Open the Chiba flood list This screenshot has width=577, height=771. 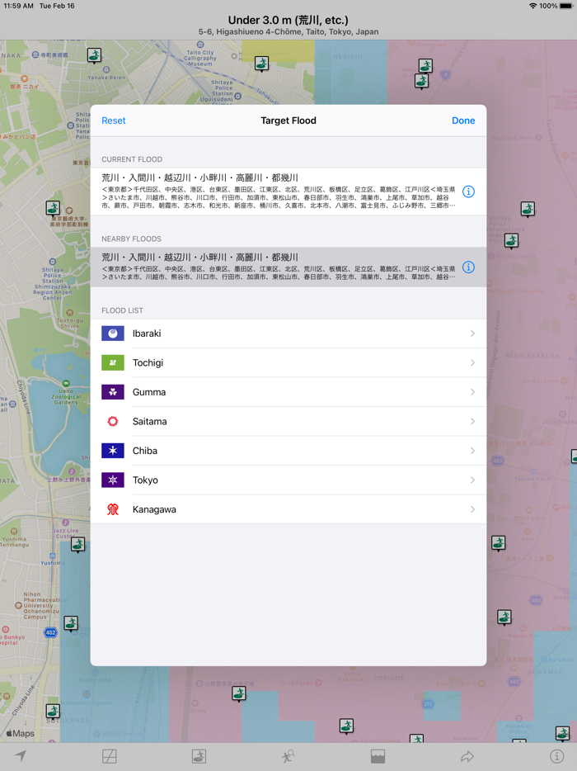click(x=288, y=451)
